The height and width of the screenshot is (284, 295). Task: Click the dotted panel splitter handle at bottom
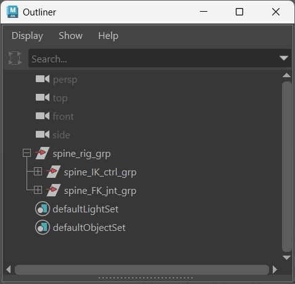[145, 278]
